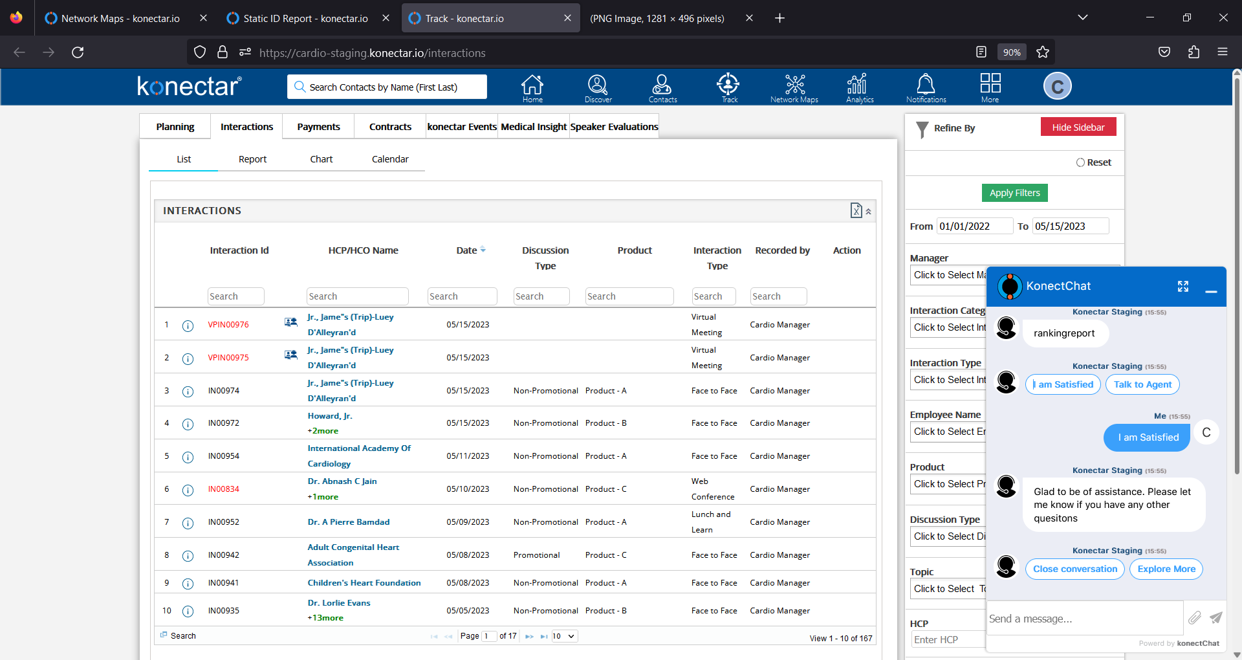
Task: Click the Enter HCP field
Action: point(948,639)
